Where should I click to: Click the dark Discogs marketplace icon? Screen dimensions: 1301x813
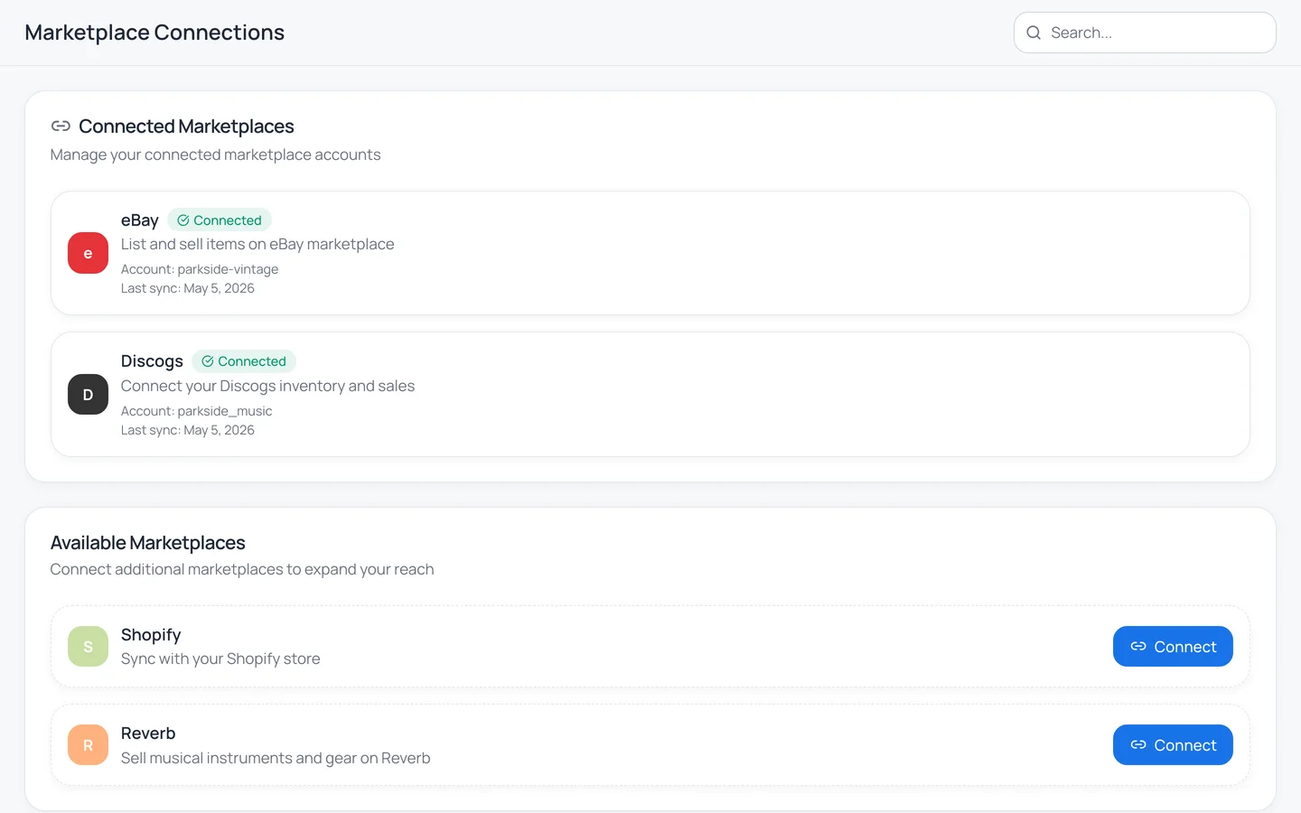point(88,395)
